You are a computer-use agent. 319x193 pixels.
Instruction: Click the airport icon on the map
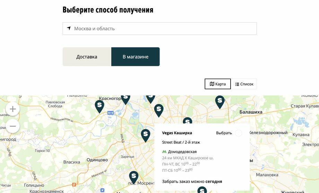click(x=102, y=191)
